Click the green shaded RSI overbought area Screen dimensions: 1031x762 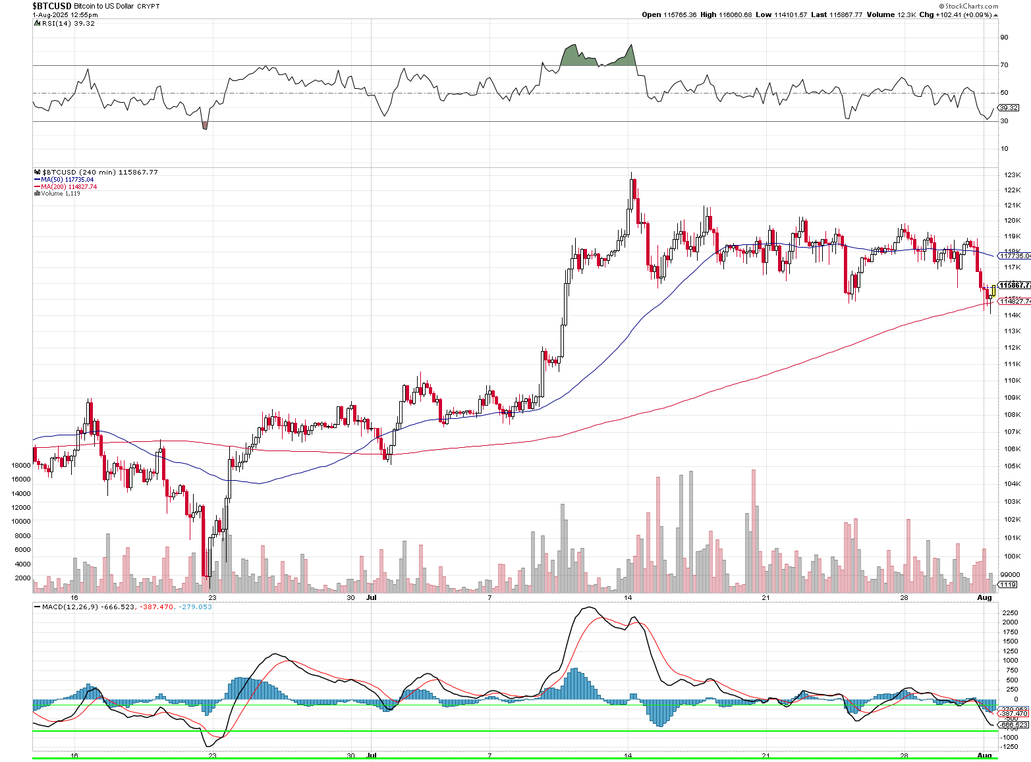(571, 57)
